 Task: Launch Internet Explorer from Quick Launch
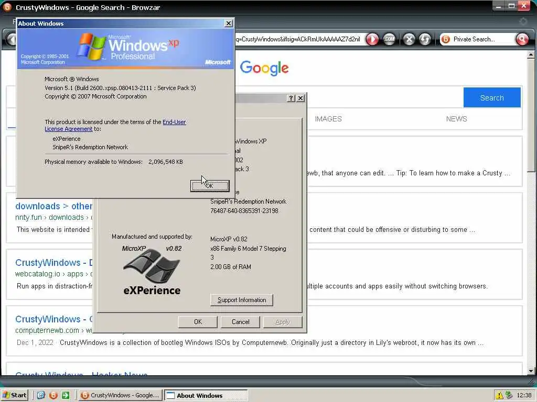(41, 395)
